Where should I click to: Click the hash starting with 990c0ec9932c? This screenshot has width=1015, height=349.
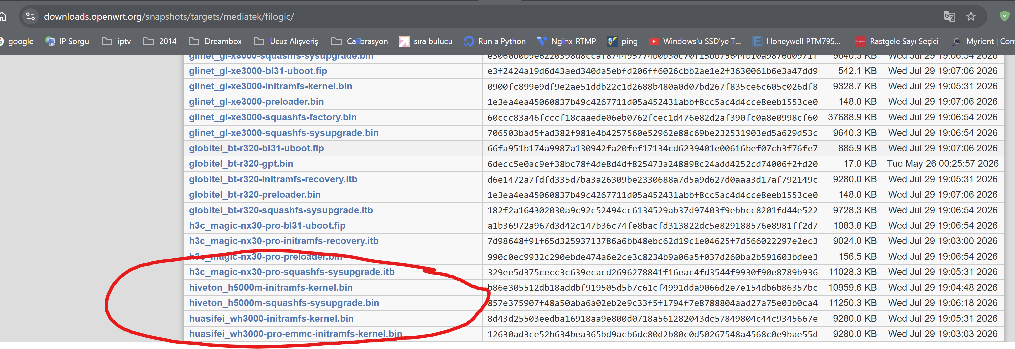pyautogui.click(x=653, y=257)
